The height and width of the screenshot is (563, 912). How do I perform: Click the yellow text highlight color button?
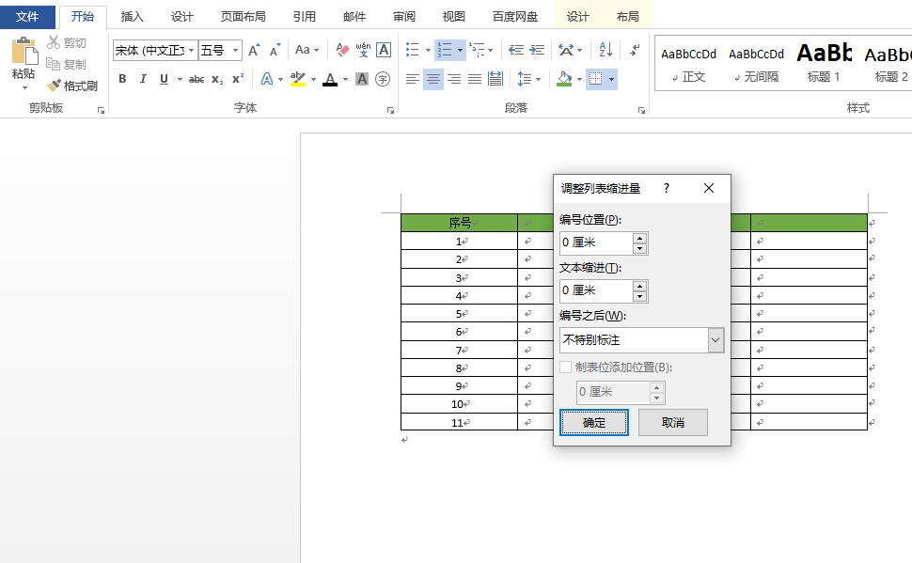(298, 80)
